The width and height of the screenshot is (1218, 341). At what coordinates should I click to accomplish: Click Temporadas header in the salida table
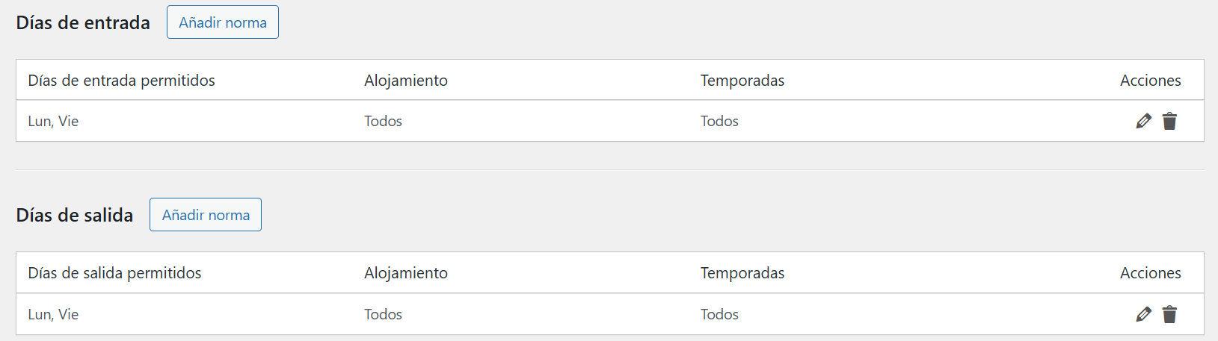(x=742, y=273)
